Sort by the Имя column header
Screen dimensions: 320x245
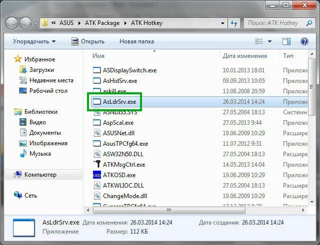(x=98, y=56)
